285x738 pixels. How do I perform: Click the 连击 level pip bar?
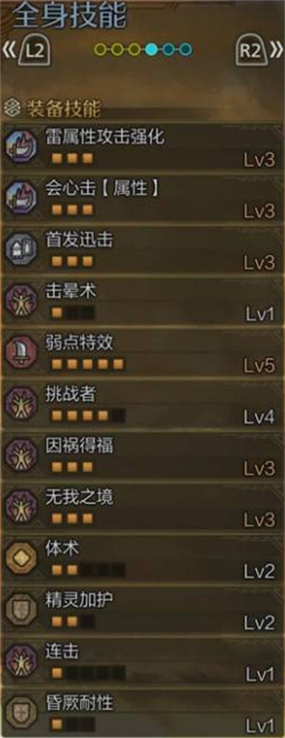click(88, 673)
